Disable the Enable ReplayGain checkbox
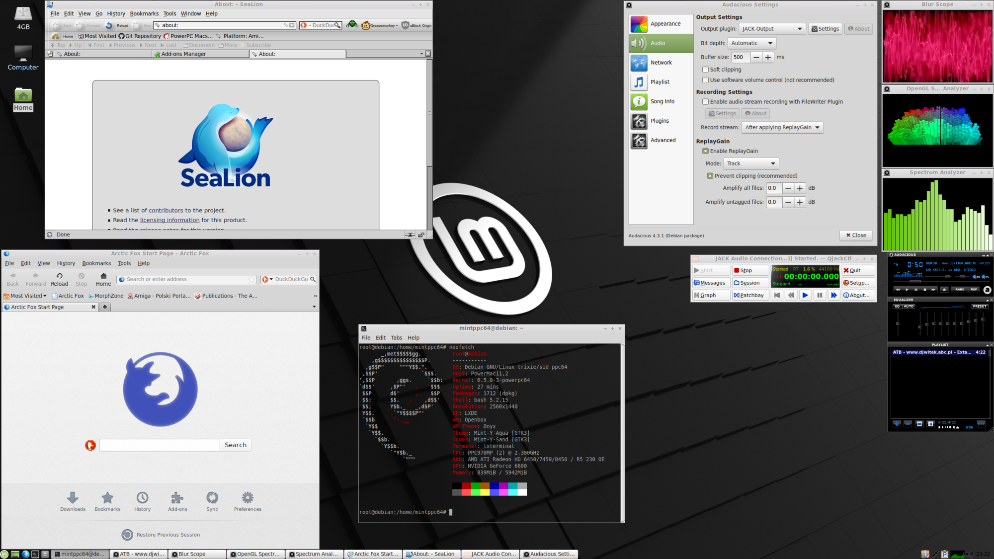The height and width of the screenshot is (559, 994). [705, 151]
